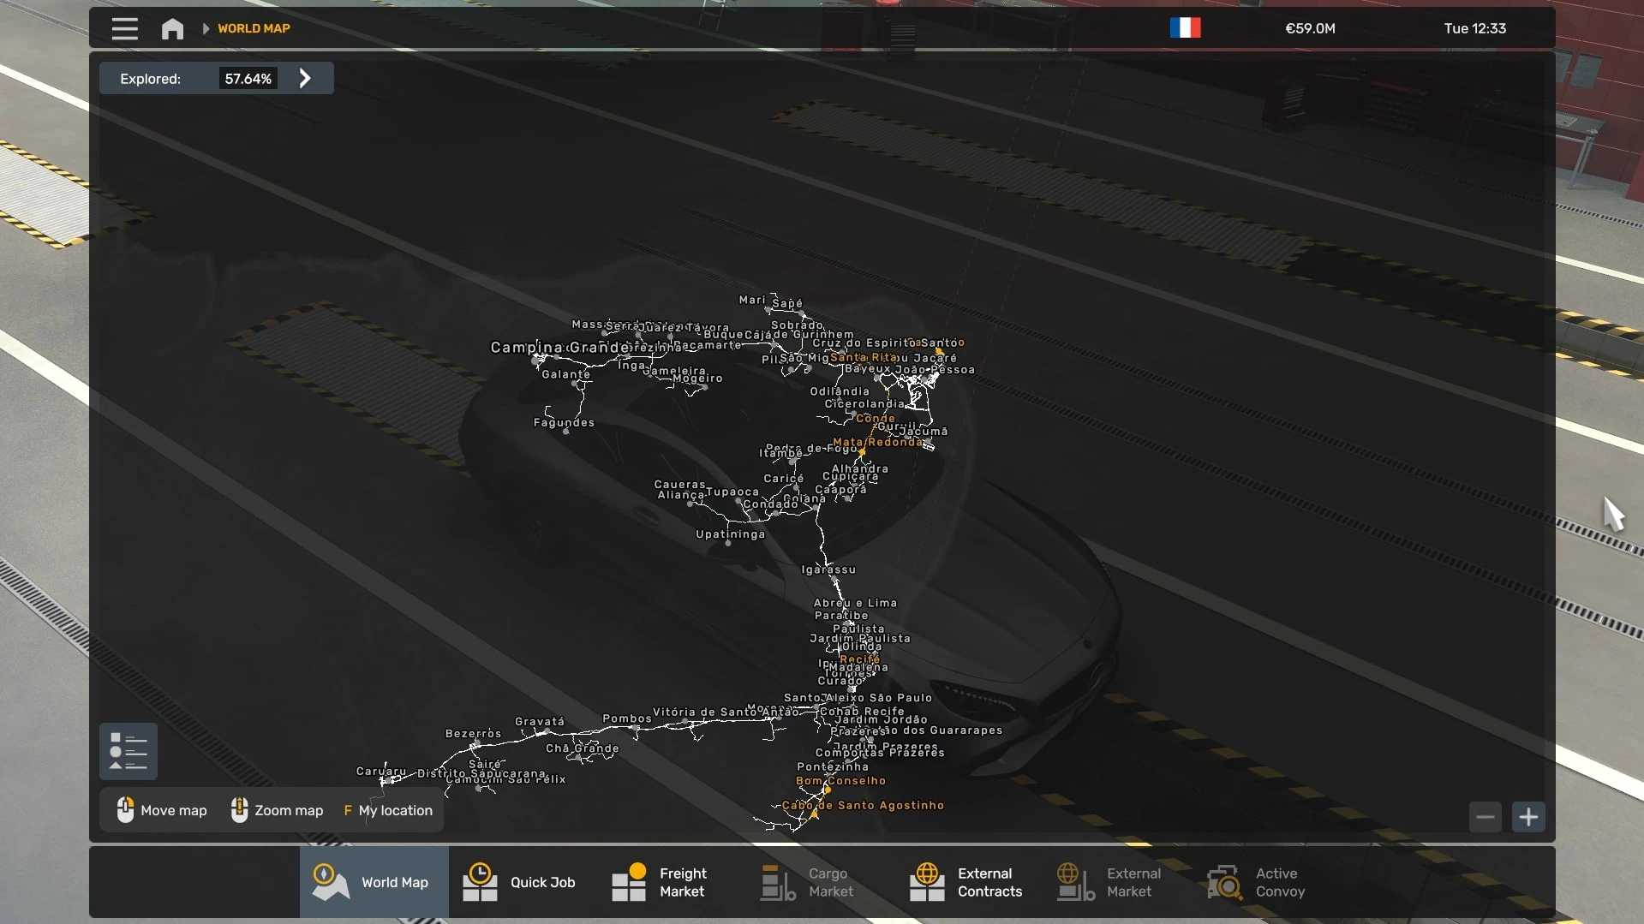
Task: Toggle the map legend list icon
Action: tap(129, 751)
